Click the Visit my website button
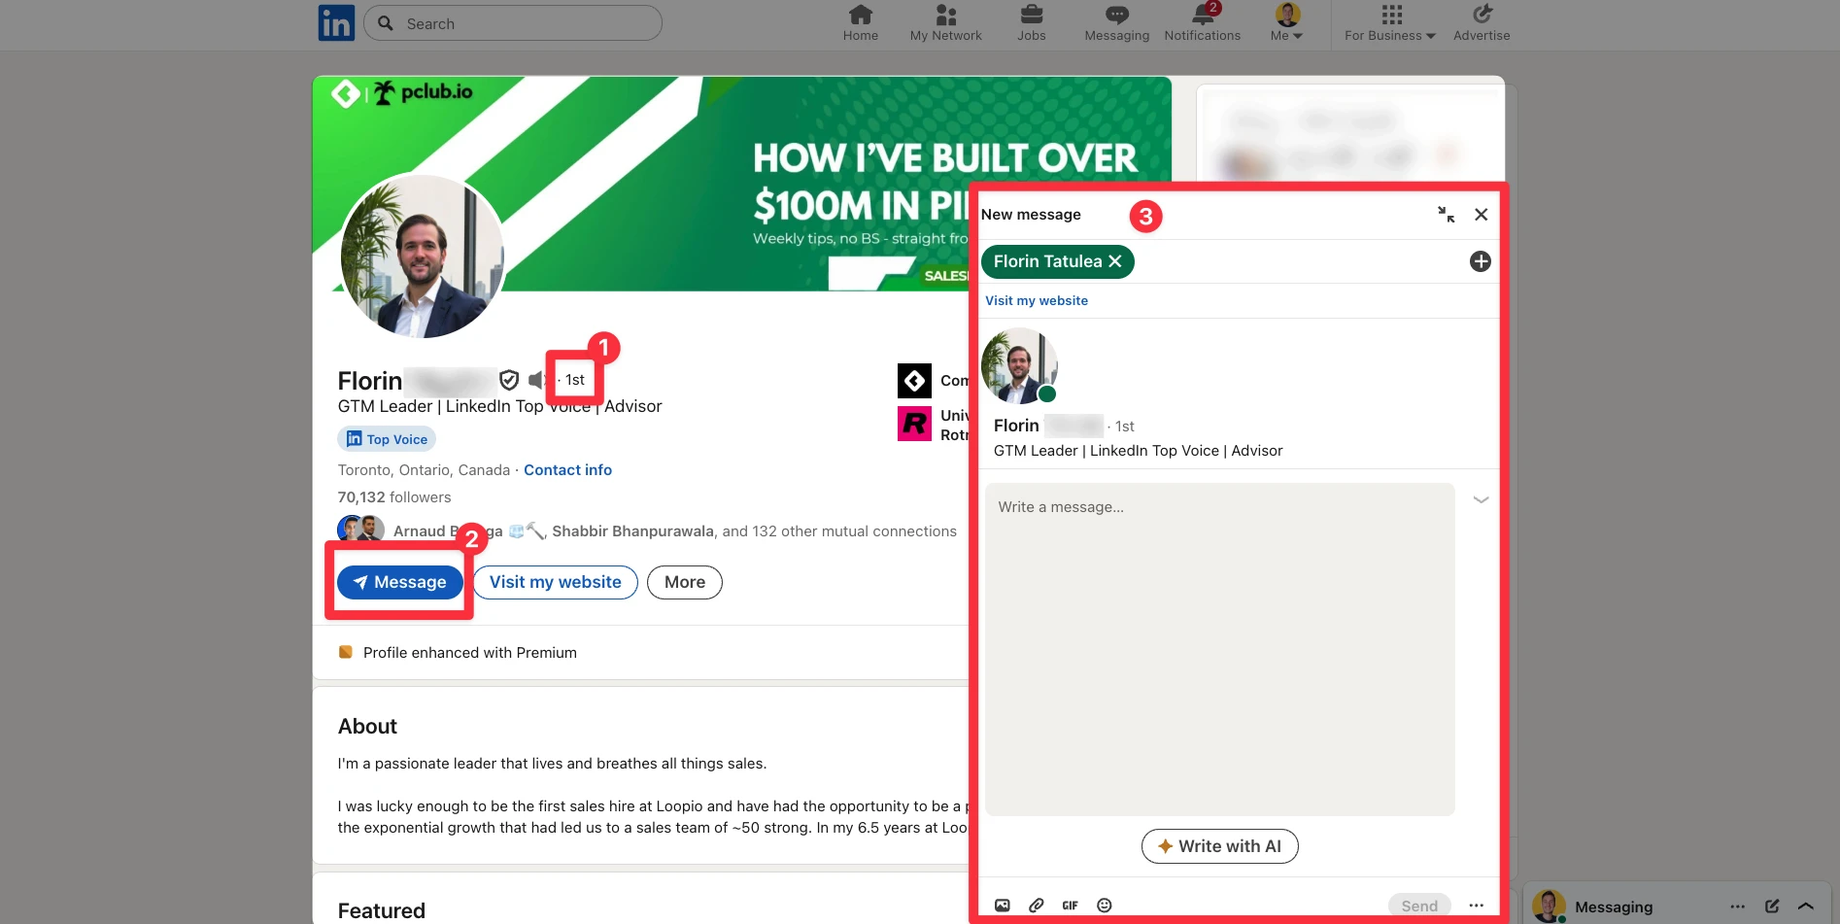The image size is (1840, 924). tap(556, 582)
